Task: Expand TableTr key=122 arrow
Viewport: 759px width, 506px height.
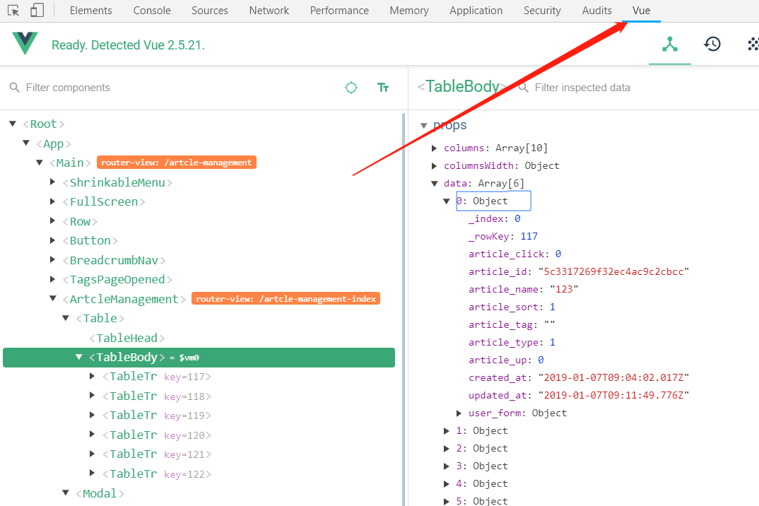Action: click(x=92, y=473)
